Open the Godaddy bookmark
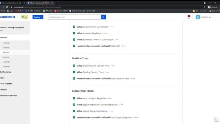Image resolution: width=220 pixels, height=124 pixels. [x=91, y=11]
